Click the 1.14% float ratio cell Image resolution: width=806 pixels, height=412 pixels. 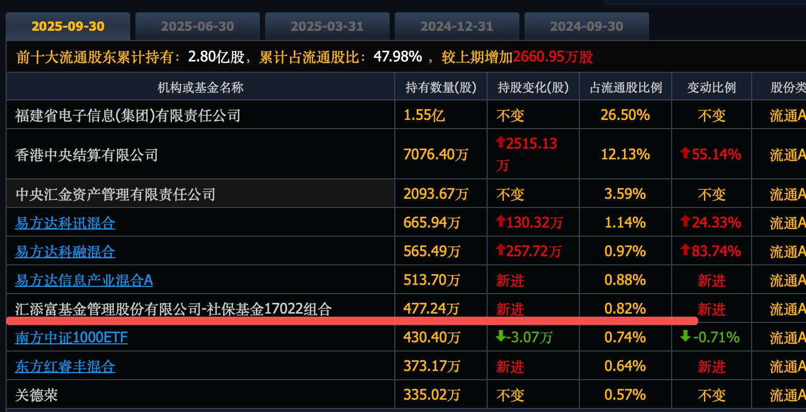(x=626, y=222)
